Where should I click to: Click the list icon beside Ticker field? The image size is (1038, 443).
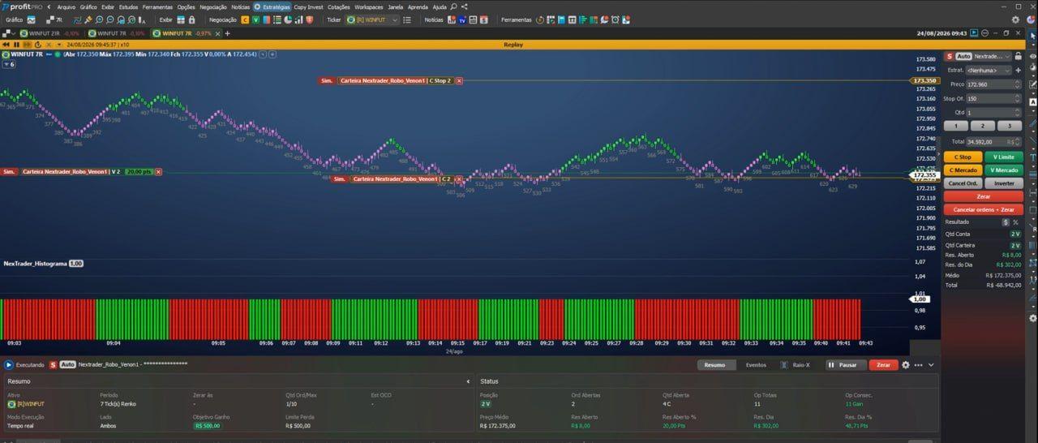point(407,19)
